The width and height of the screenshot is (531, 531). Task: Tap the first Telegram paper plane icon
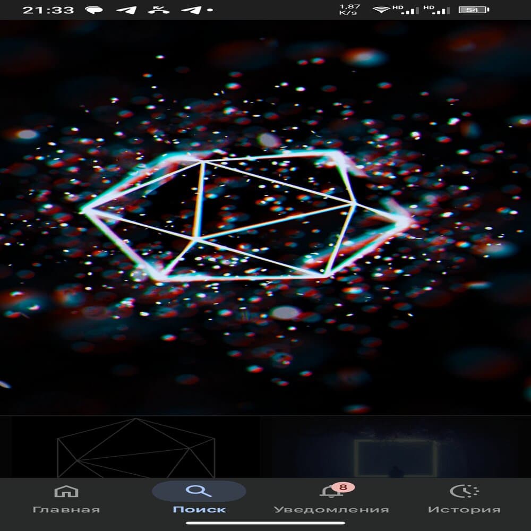click(x=125, y=10)
